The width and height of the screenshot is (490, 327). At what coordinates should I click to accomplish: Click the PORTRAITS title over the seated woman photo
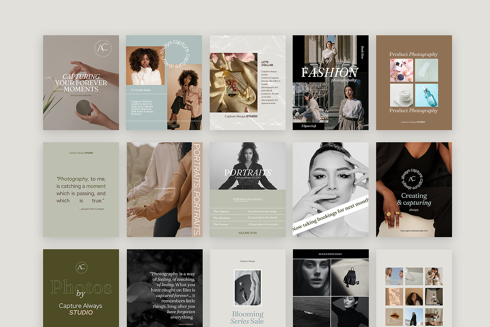tap(248, 172)
